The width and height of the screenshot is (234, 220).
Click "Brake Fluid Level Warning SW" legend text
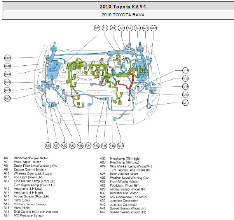click(35, 166)
